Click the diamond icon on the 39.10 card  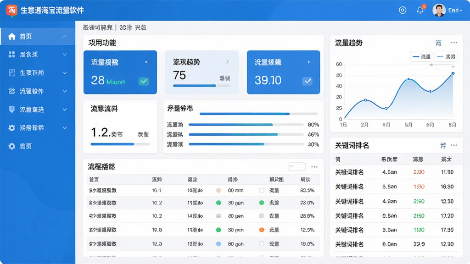tap(309, 62)
